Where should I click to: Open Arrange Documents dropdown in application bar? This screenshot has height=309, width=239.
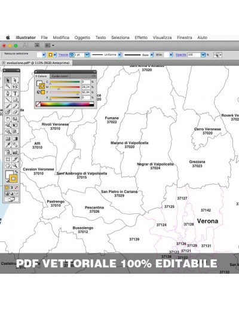click(50, 45)
